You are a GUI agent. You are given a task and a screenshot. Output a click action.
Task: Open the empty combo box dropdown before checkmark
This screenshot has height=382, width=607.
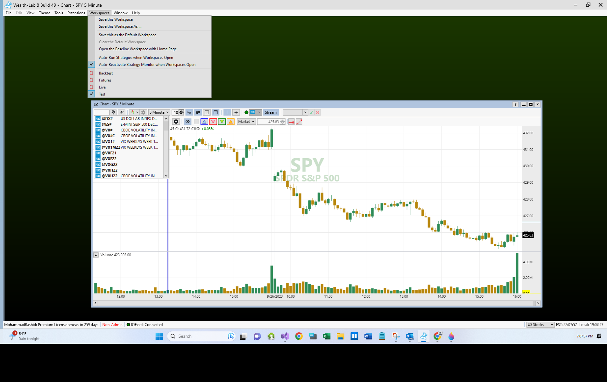tap(305, 112)
